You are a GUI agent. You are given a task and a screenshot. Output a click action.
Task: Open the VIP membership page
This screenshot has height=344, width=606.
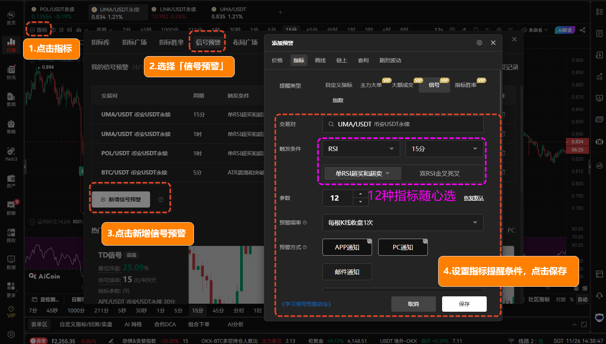11,312
